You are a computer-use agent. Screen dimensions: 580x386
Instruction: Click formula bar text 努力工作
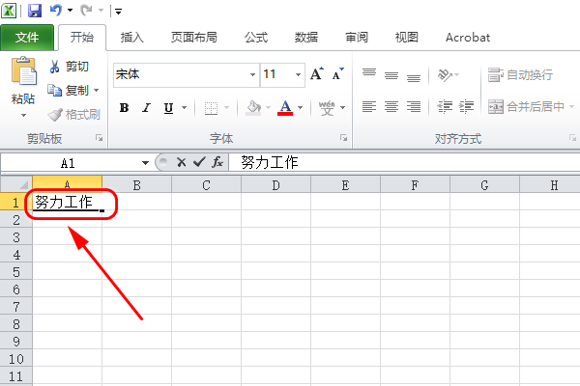tap(270, 162)
